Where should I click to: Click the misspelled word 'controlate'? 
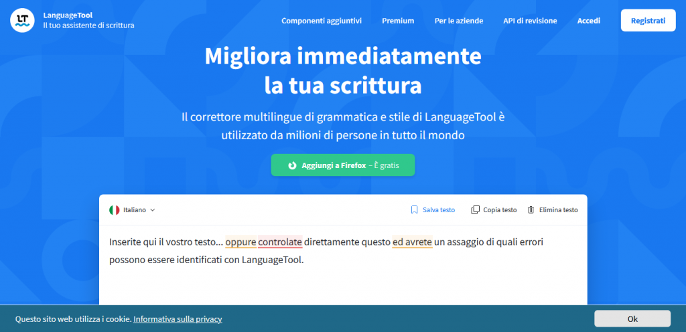(x=280, y=242)
